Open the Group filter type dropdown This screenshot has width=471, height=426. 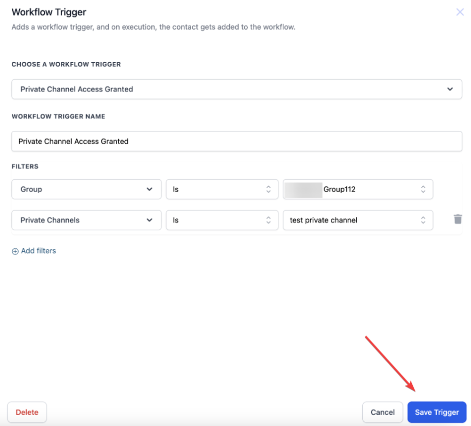click(86, 190)
